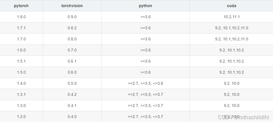Click the cuda column header
Screen dimensions: 273x122
(x=231, y=6)
